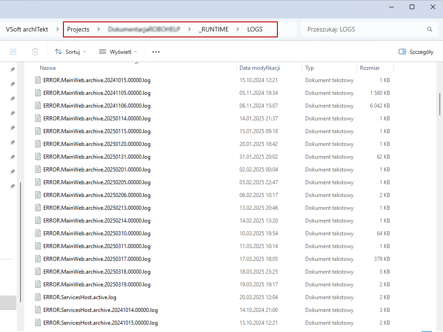
Task: Click the icon of ERROR.MainWeb.archive.20250318.00000.log
Action: click(38, 272)
